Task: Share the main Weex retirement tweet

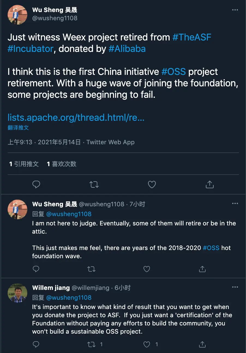Action: (209, 185)
